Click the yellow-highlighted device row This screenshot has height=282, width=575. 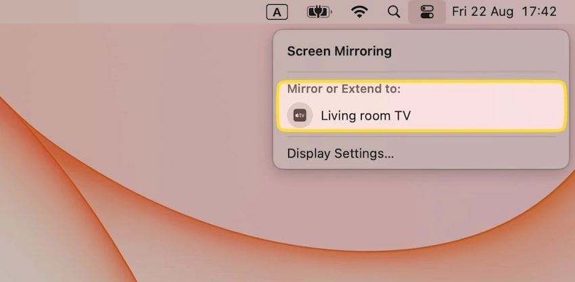tap(421, 105)
